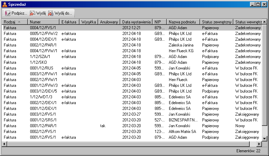Click the vertical scrollbar down arrow

(264, 138)
